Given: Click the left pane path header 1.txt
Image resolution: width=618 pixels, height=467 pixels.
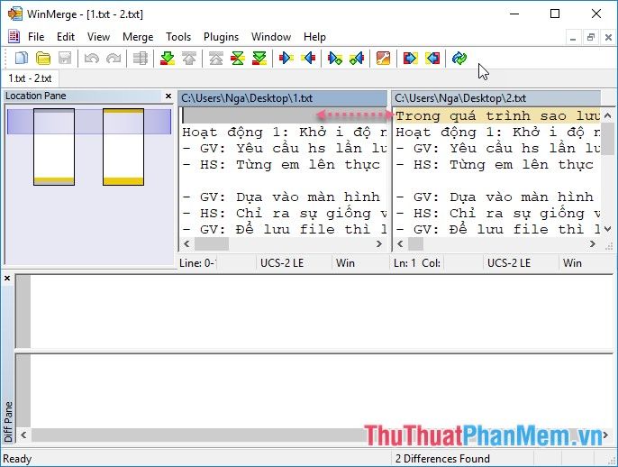Looking at the screenshot, I should (283, 98).
